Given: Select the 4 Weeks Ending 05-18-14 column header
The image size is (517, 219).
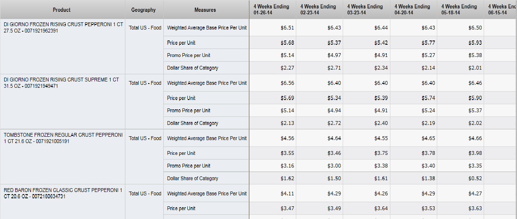Looking at the screenshot, I should (x=459, y=10).
